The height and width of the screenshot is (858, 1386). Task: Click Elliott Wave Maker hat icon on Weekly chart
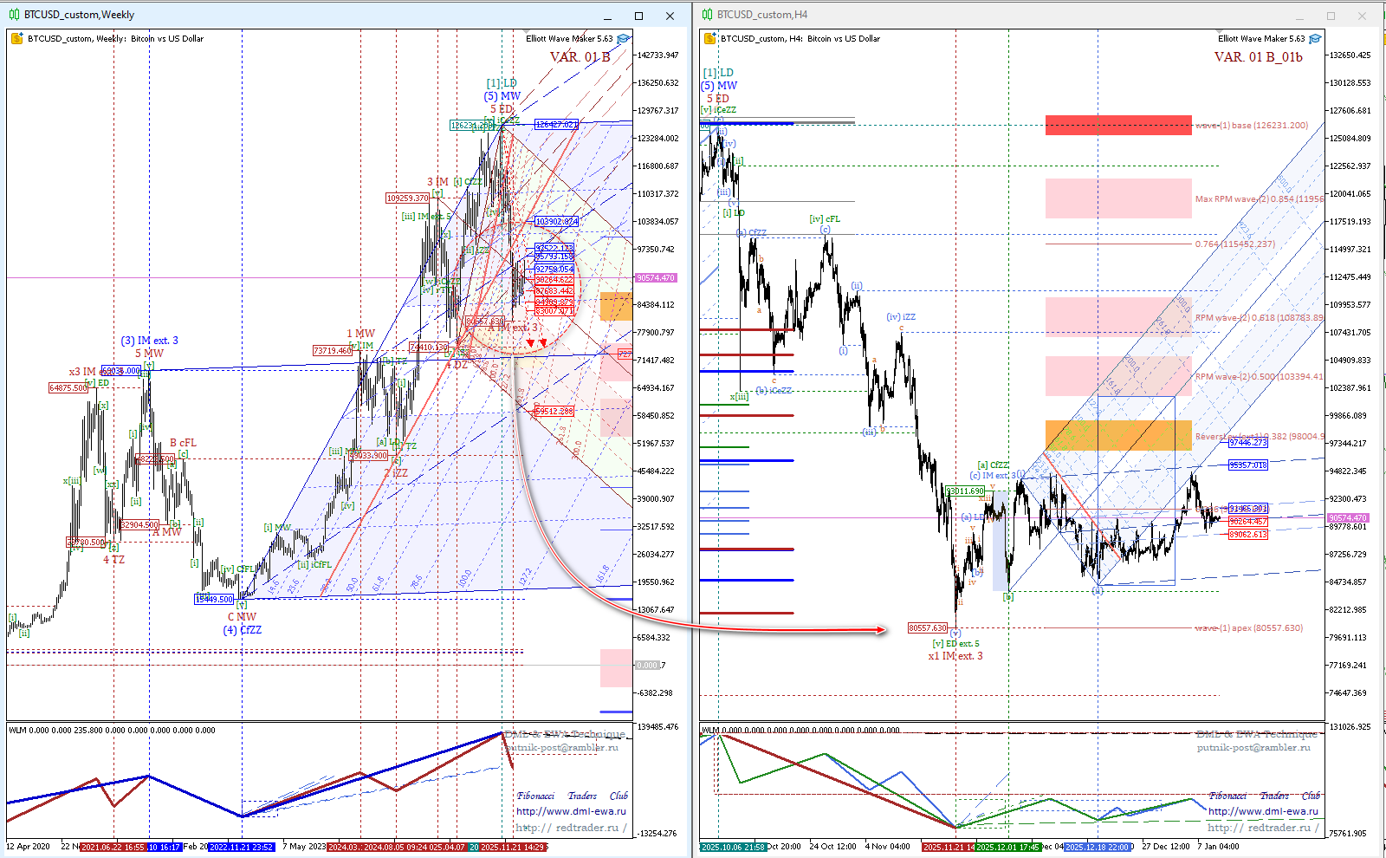pos(624,39)
